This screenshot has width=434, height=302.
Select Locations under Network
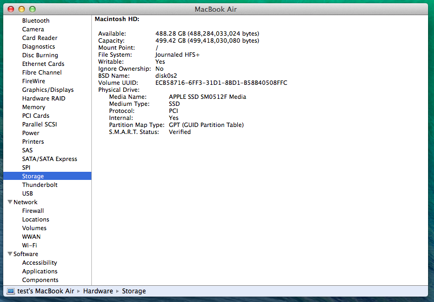(36, 219)
